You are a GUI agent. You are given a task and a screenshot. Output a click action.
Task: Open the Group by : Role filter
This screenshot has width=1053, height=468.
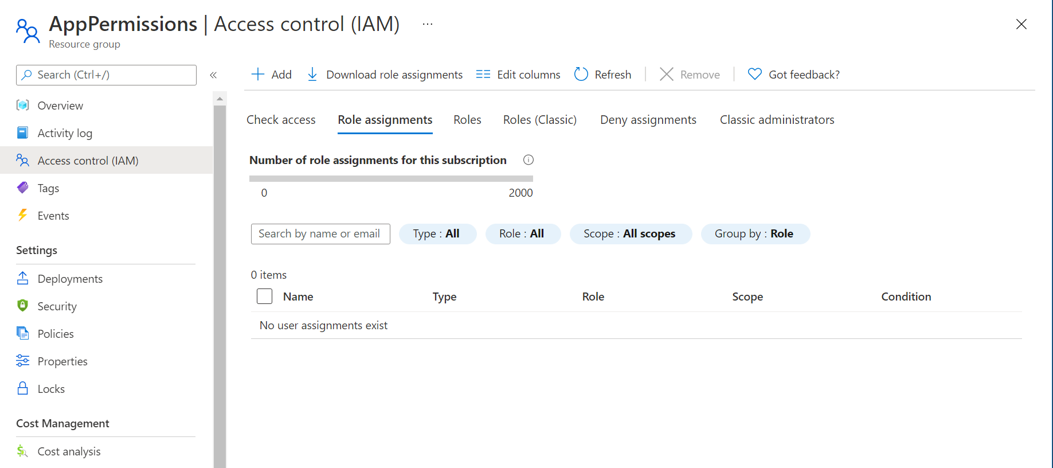click(755, 233)
